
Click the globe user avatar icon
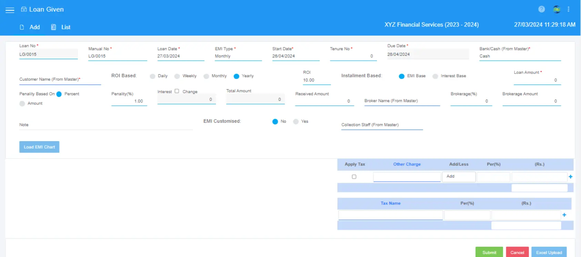pyautogui.click(x=557, y=9)
